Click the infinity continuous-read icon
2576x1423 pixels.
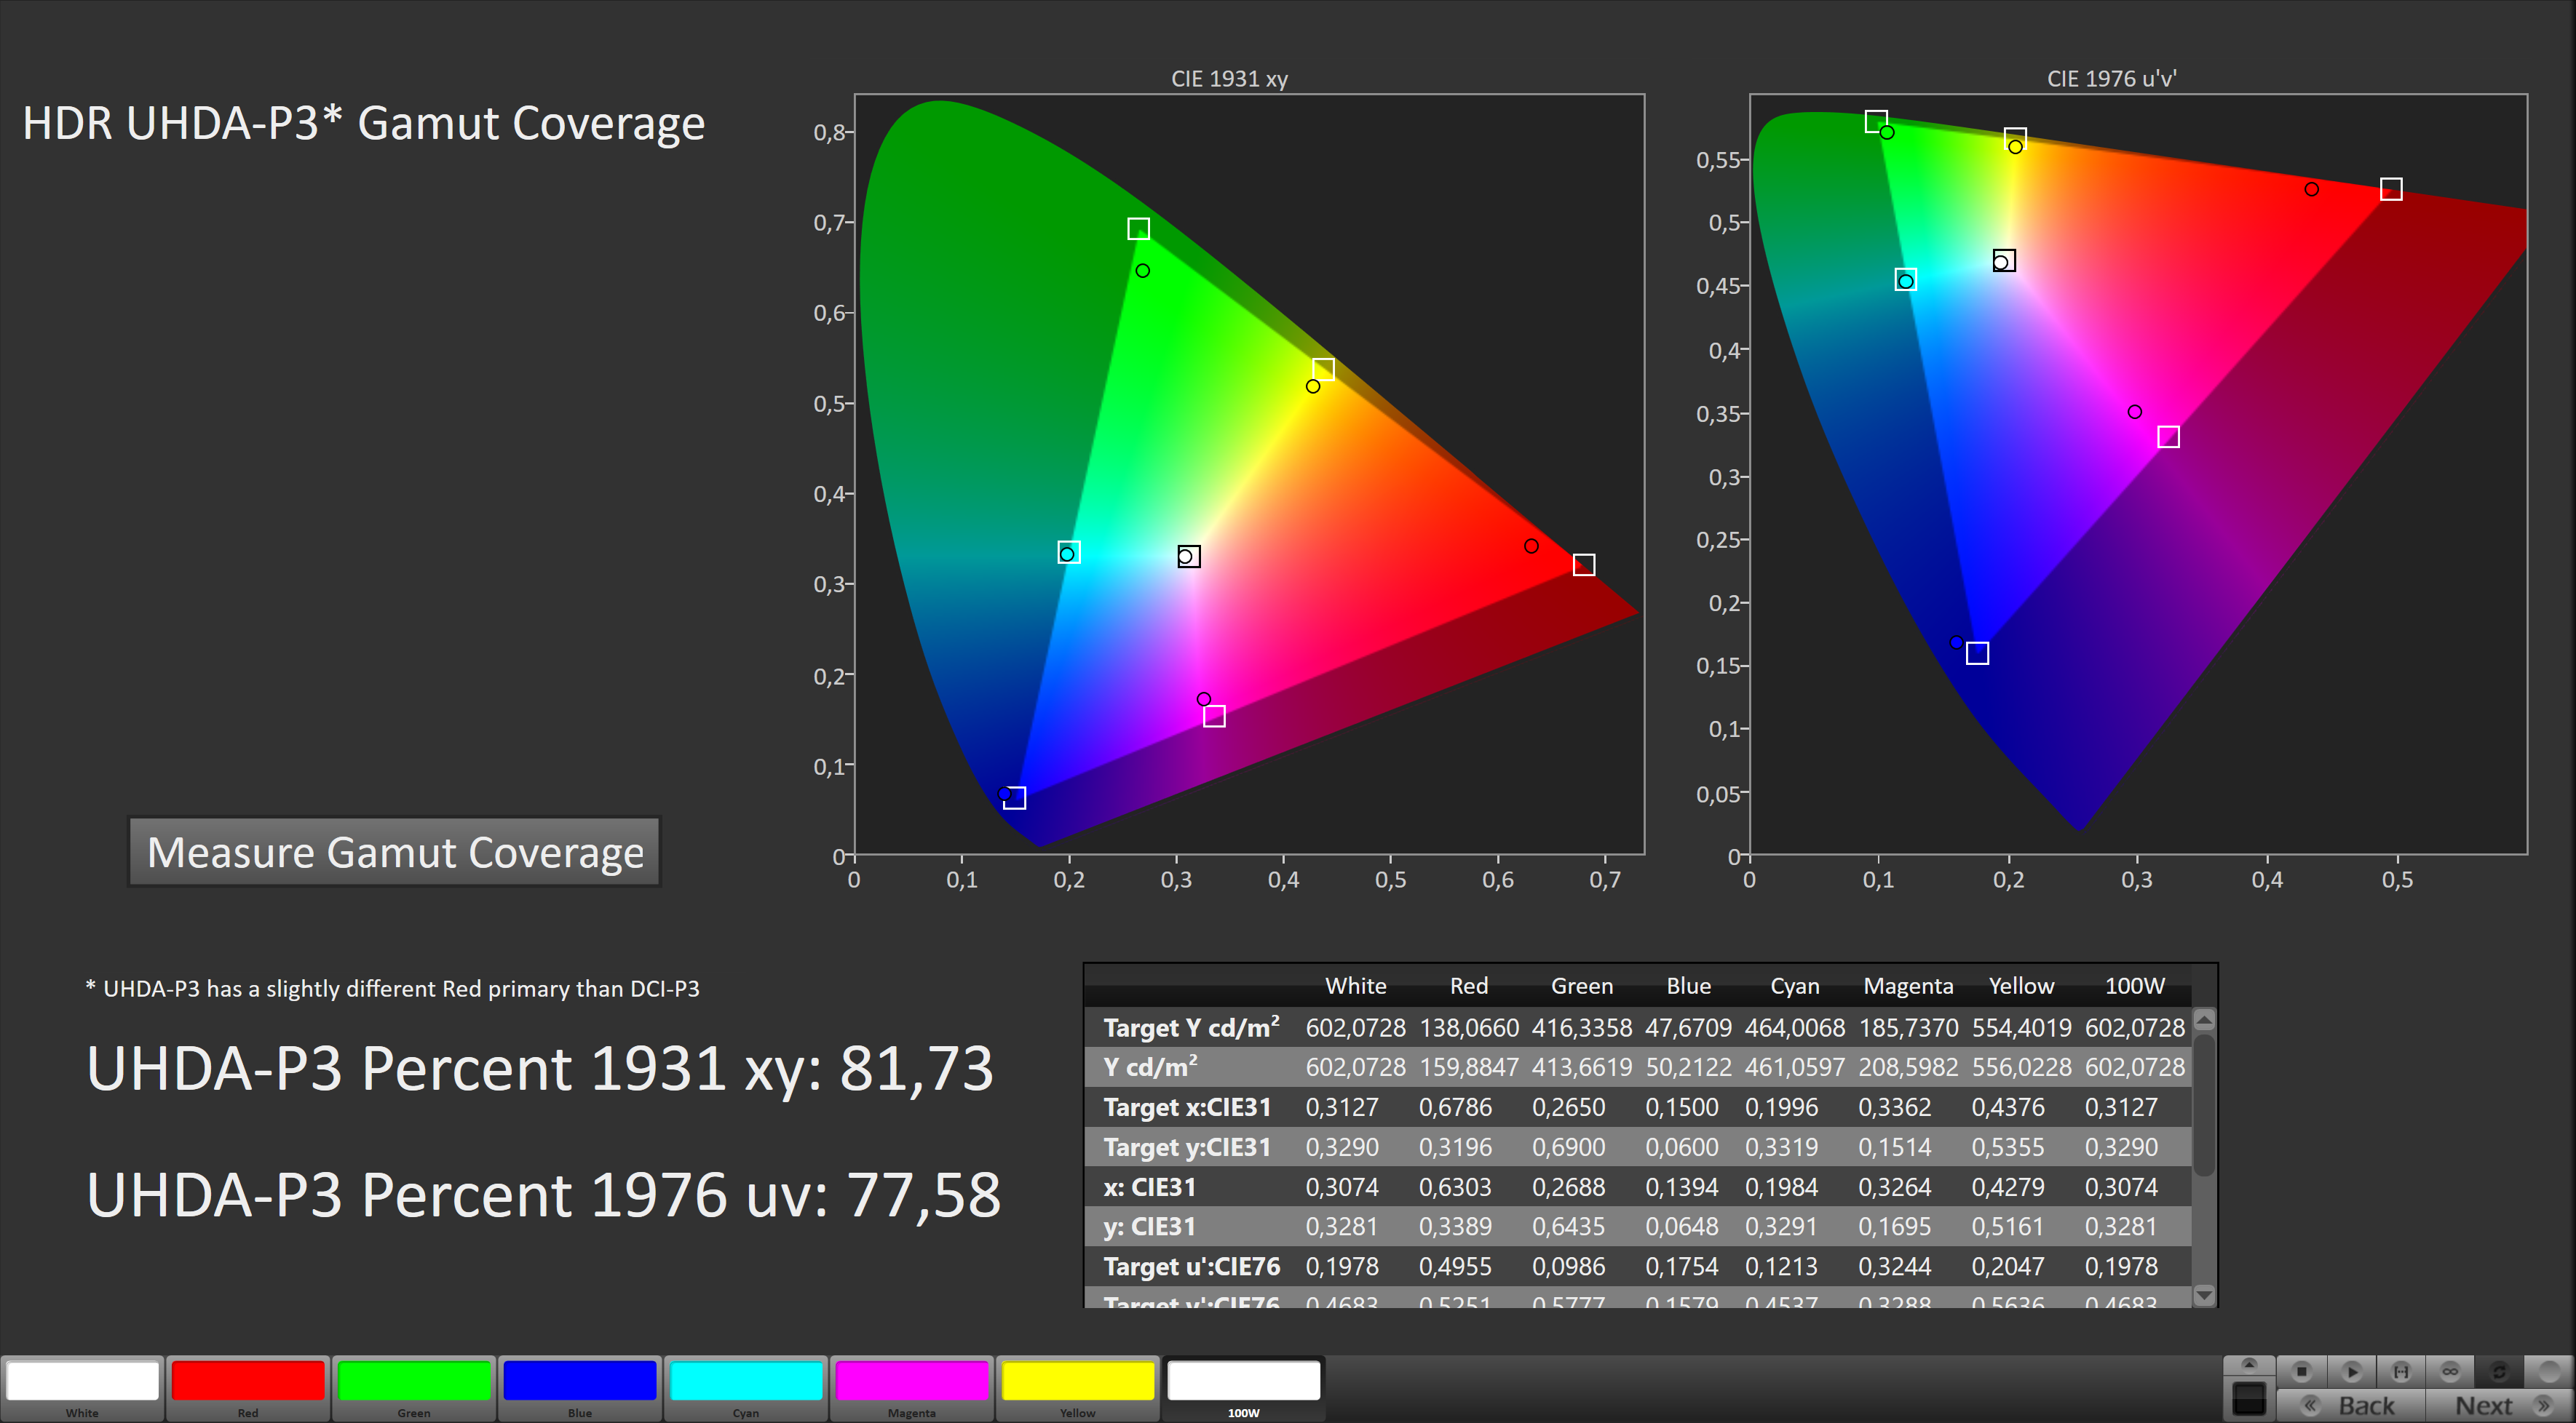click(x=2450, y=1371)
